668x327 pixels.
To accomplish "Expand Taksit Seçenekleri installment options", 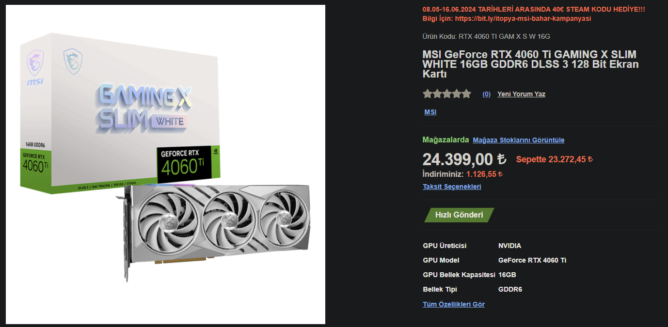I will click(452, 187).
